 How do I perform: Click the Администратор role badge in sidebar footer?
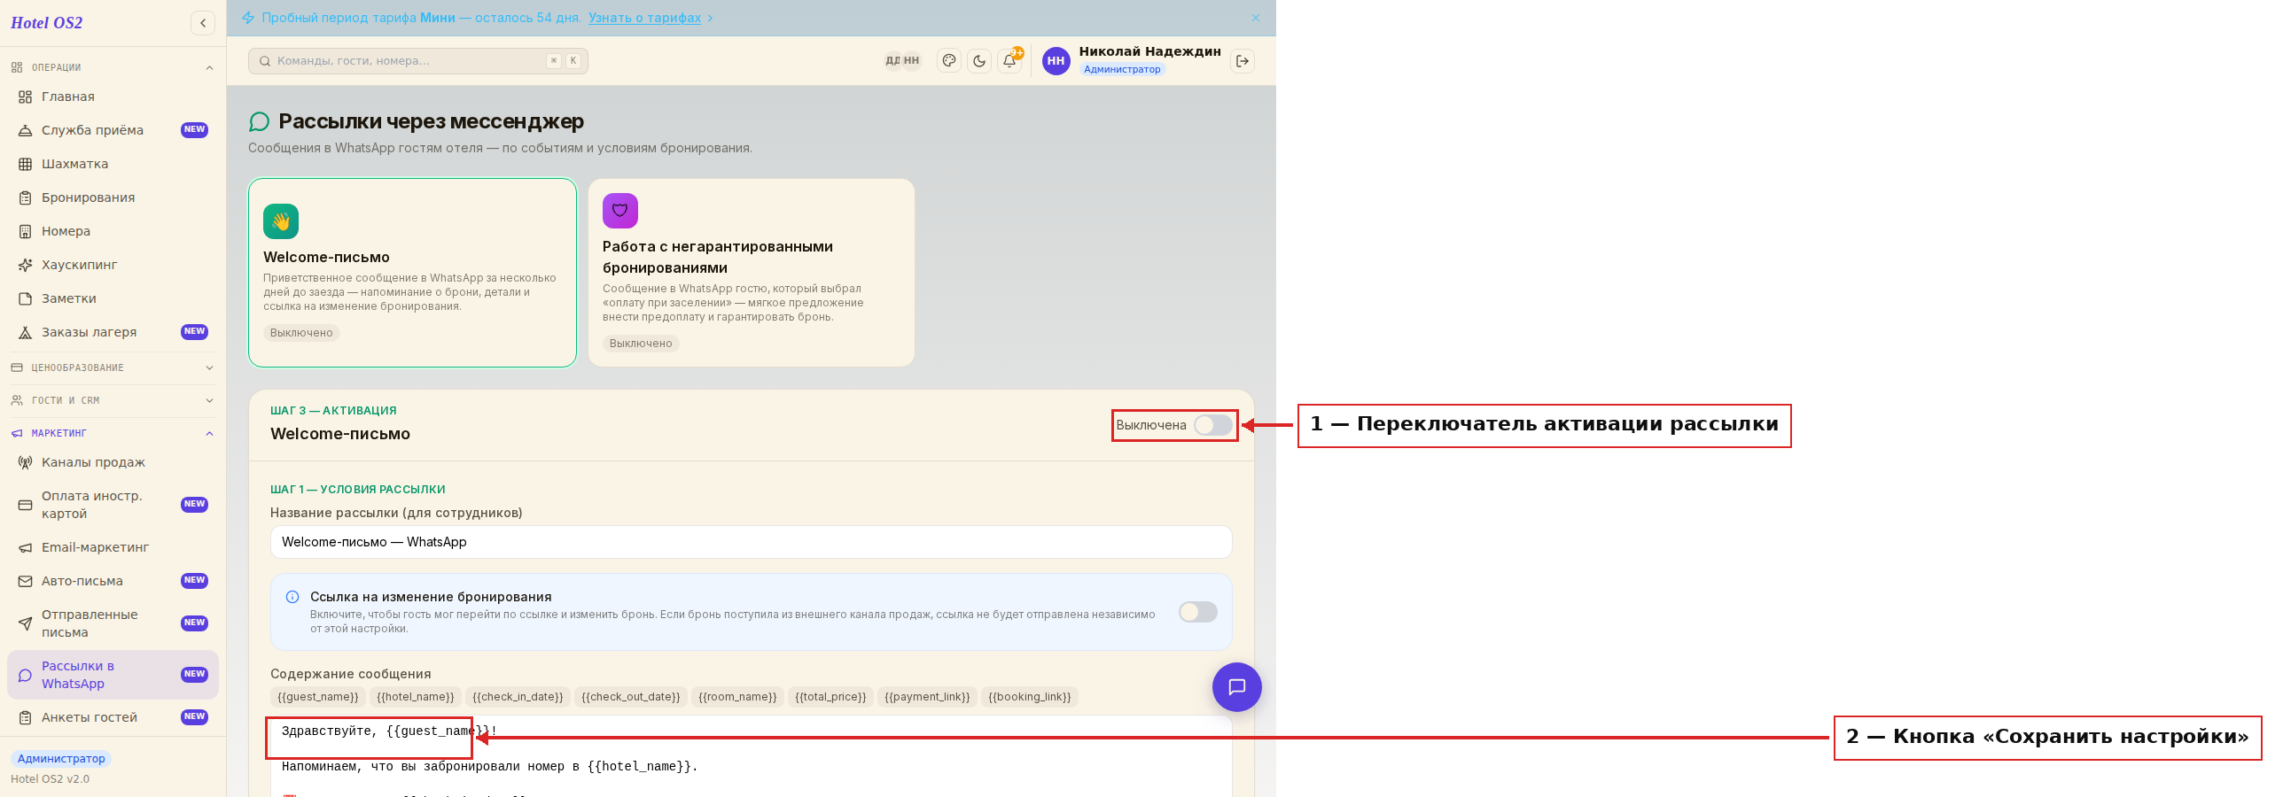click(61, 759)
